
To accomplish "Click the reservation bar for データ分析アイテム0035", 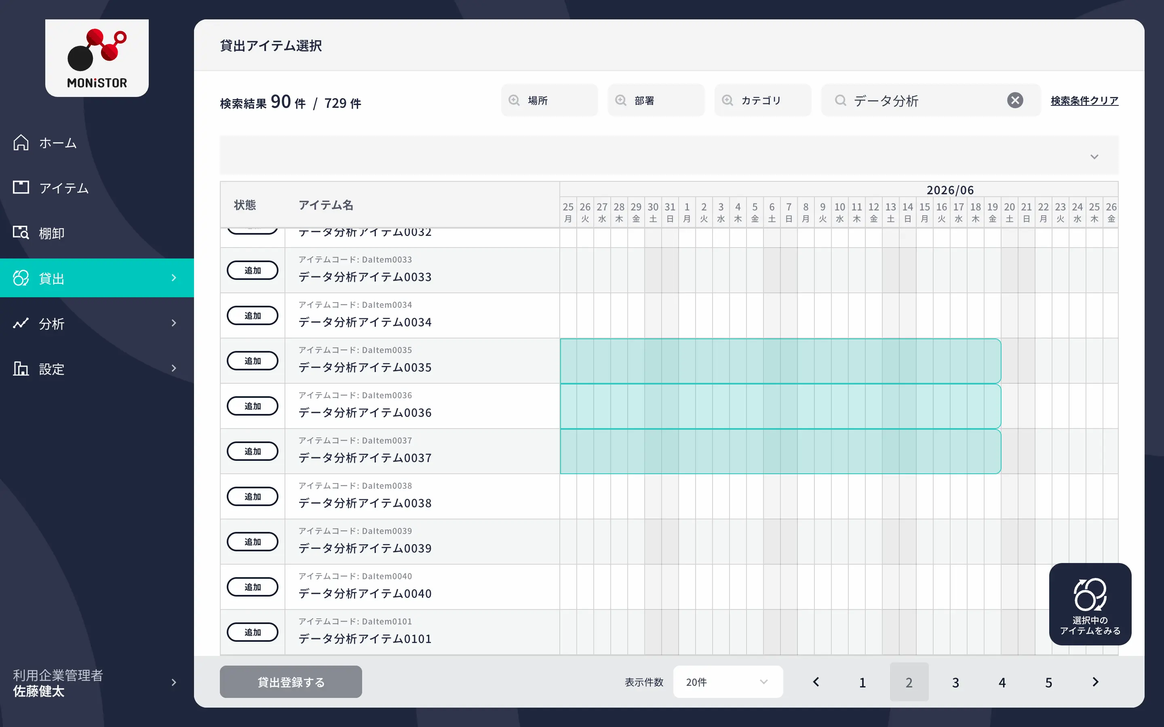I will tap(780, 361).
